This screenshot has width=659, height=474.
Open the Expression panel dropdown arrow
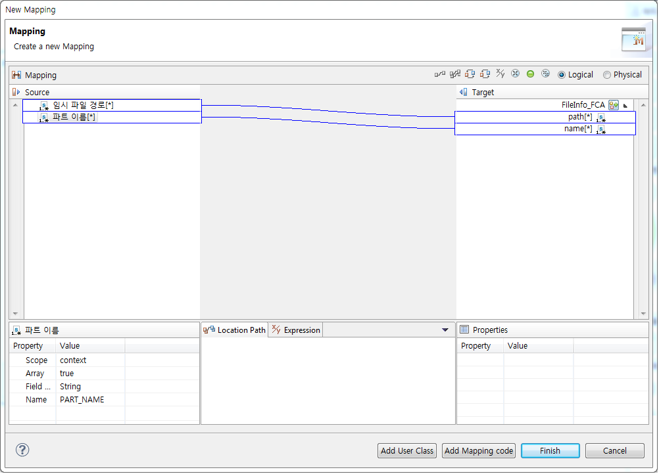tap(445, 330)
